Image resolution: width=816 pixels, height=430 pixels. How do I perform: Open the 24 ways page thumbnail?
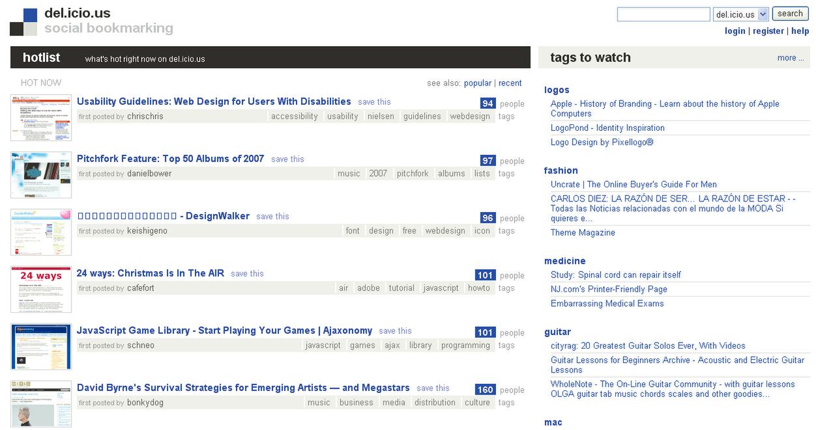(41, 289)
